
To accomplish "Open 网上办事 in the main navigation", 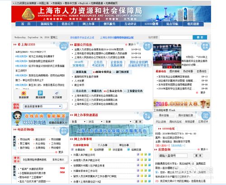I will click(89, 24).
